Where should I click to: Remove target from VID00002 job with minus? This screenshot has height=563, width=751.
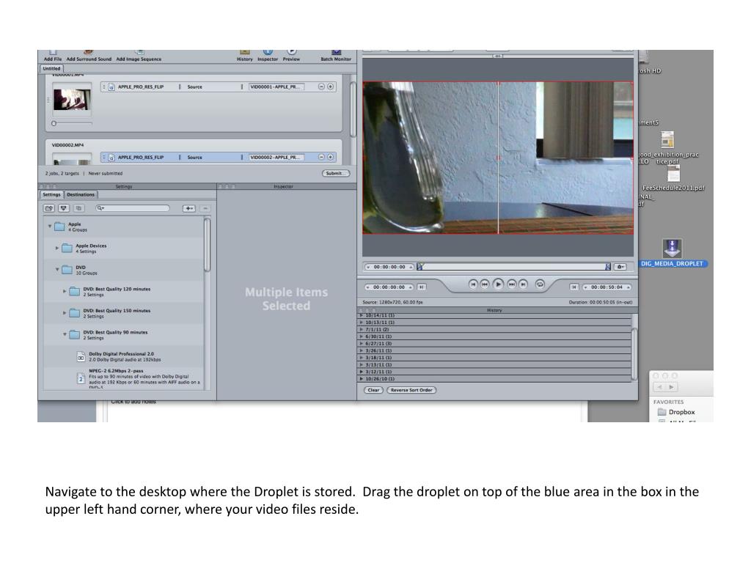(x=322, y=157)
